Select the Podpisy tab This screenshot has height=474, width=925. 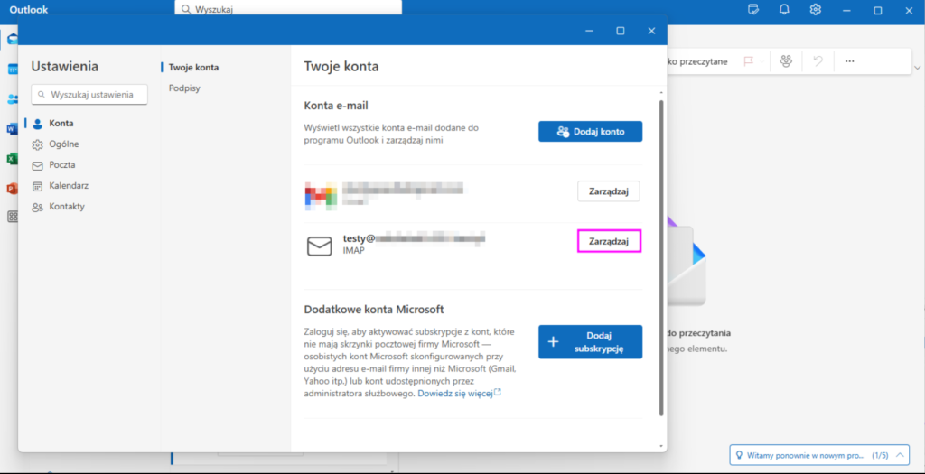[x=184, y=88]
